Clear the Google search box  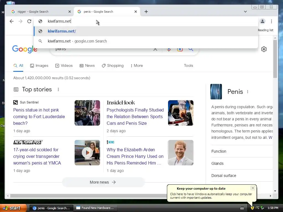[155, 49]
